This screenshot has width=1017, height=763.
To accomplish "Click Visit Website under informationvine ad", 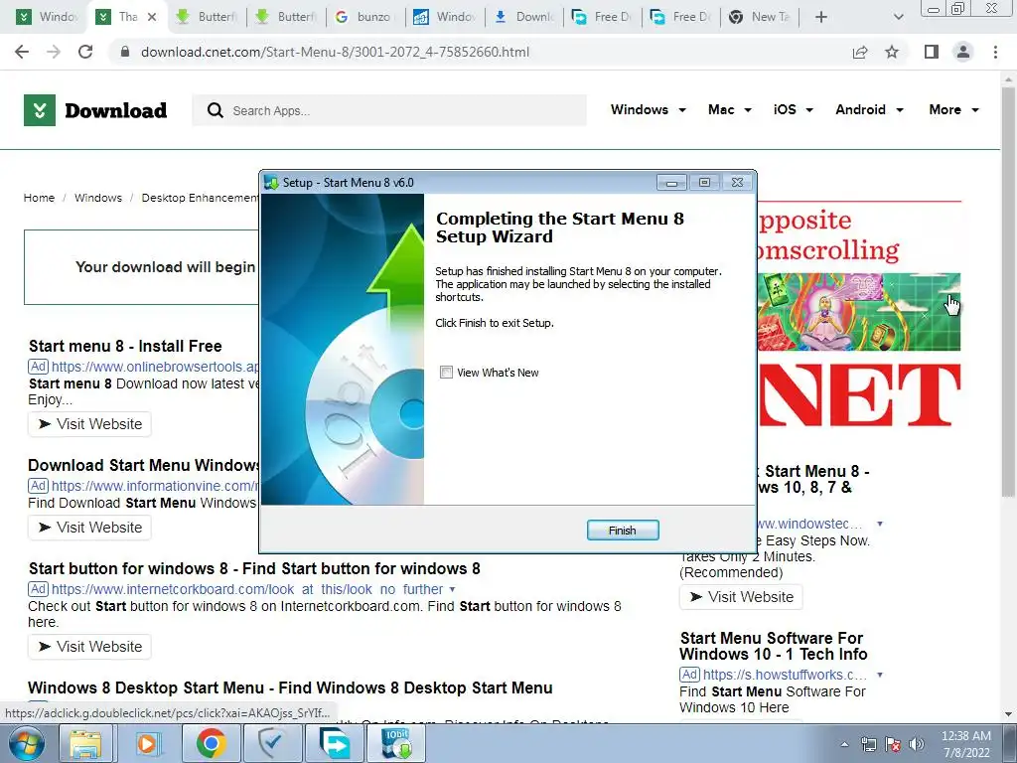I will click(90, 527).
